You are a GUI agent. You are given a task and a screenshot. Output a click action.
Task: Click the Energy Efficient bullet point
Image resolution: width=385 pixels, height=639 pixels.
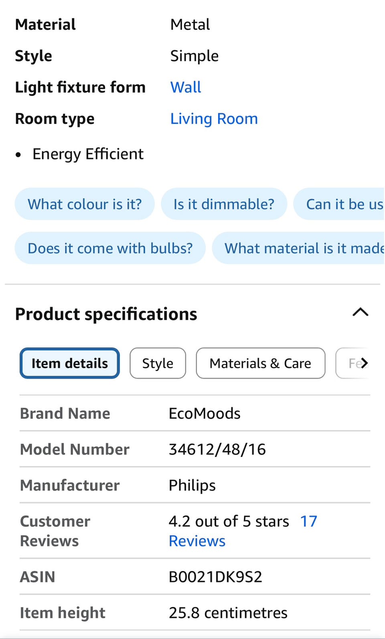(88, 154)
